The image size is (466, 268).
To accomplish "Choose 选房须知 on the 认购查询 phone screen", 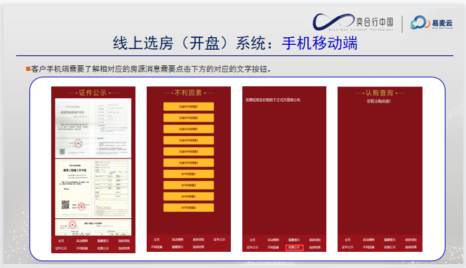I will click(411, 239).
